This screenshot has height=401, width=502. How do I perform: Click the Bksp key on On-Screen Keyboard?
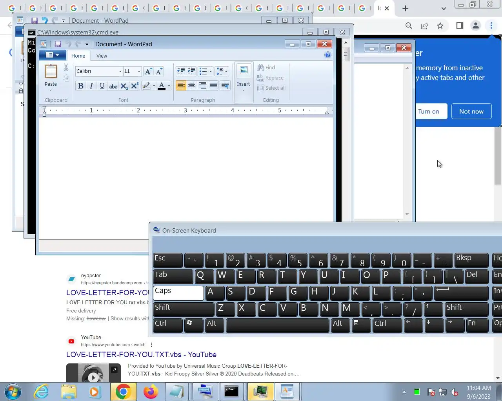pos(471,260)
